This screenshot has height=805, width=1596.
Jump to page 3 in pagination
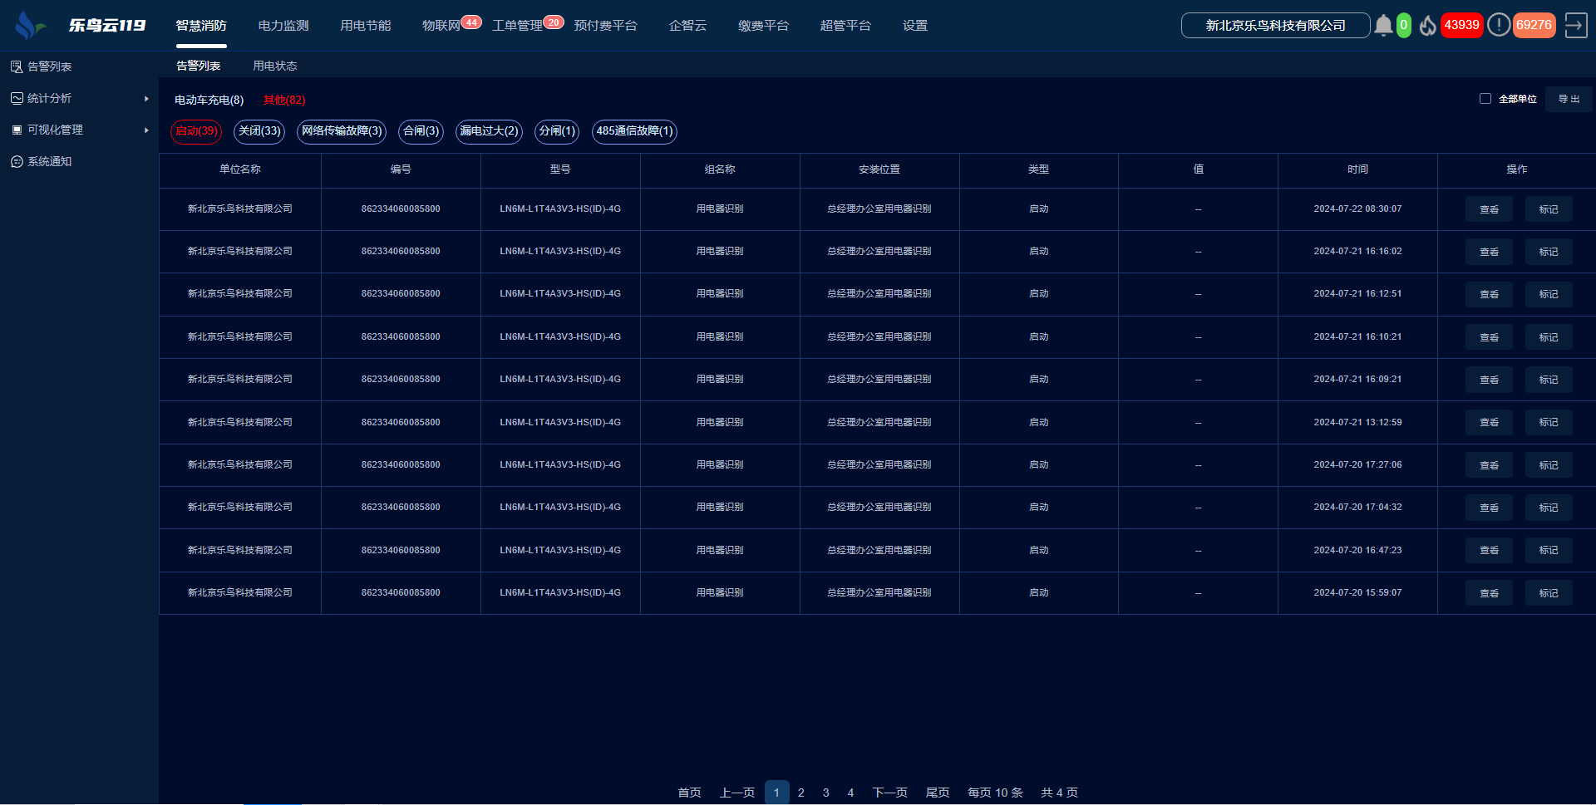tap(825, 793)
